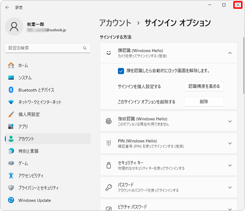
Task: Click the プライバシーとセキュリティ label
Action: click(38, 188)
